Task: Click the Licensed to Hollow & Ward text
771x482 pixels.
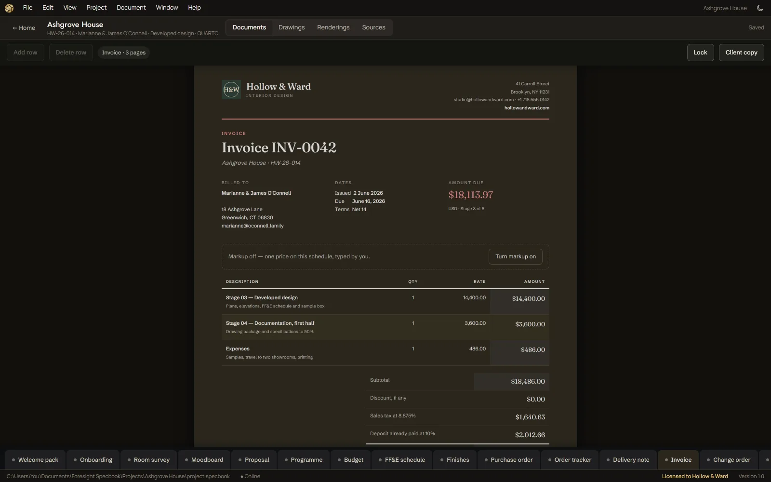Action: coord(695,476)
